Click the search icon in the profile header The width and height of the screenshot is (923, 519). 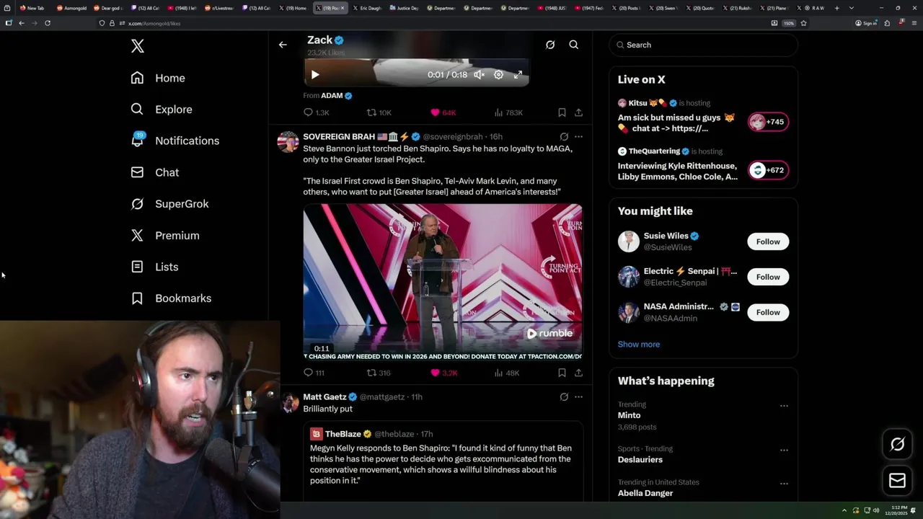574,45
